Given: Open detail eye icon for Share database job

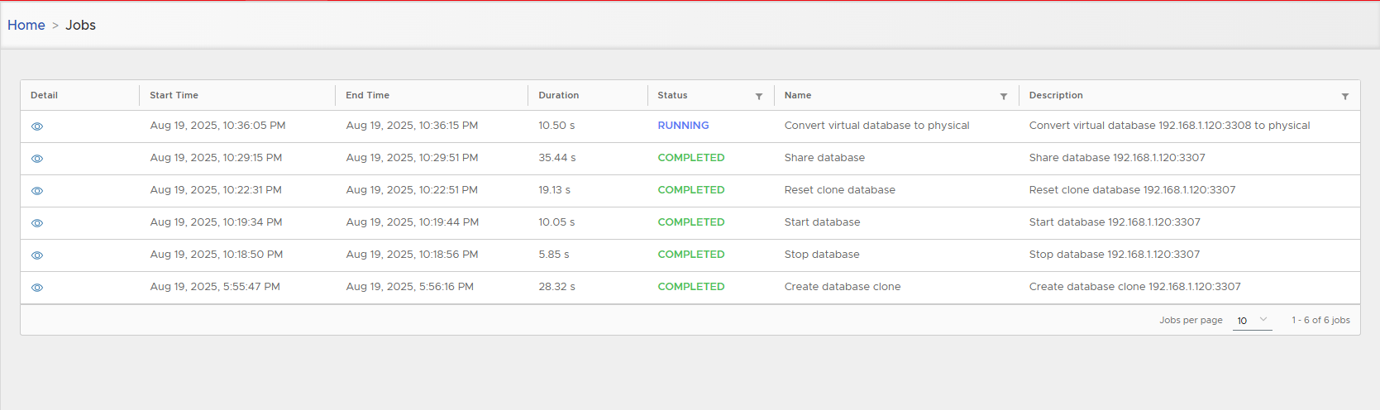Looking at the screenshot, I should click(37, 159).
